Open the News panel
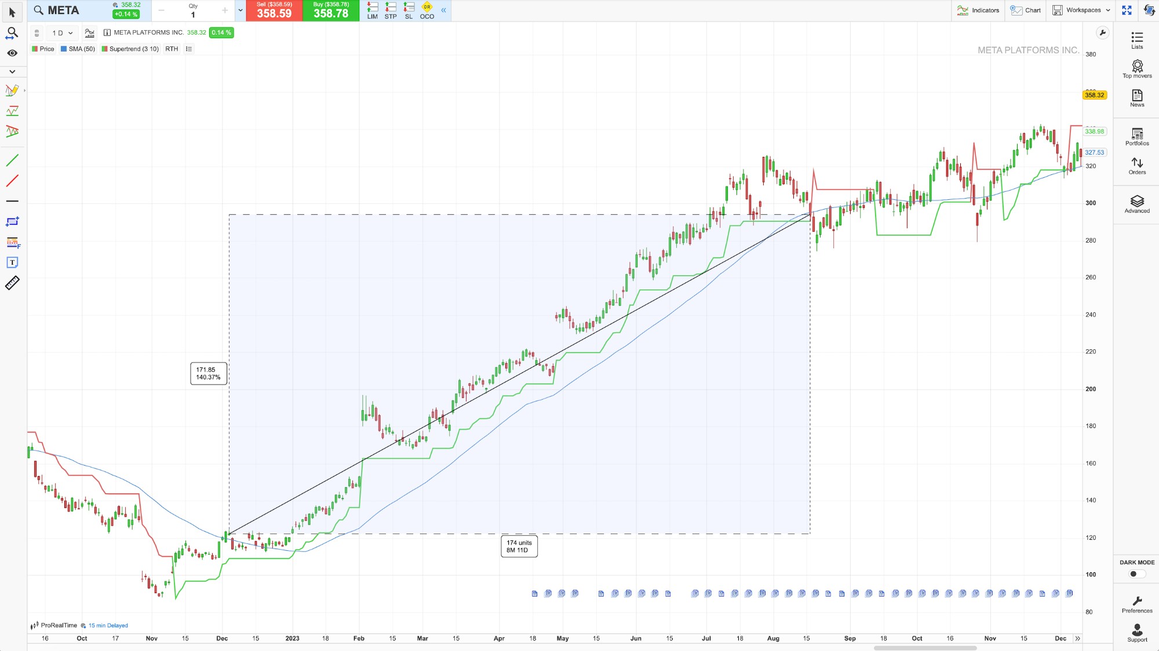This screenshot has width=1159, height=651. pyautogui.click(x=1137, y=98)
